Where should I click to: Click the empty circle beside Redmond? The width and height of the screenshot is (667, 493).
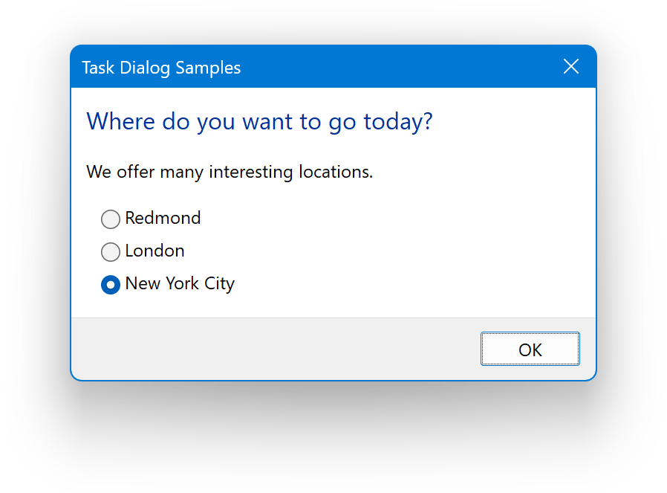[x=111, y=219]
